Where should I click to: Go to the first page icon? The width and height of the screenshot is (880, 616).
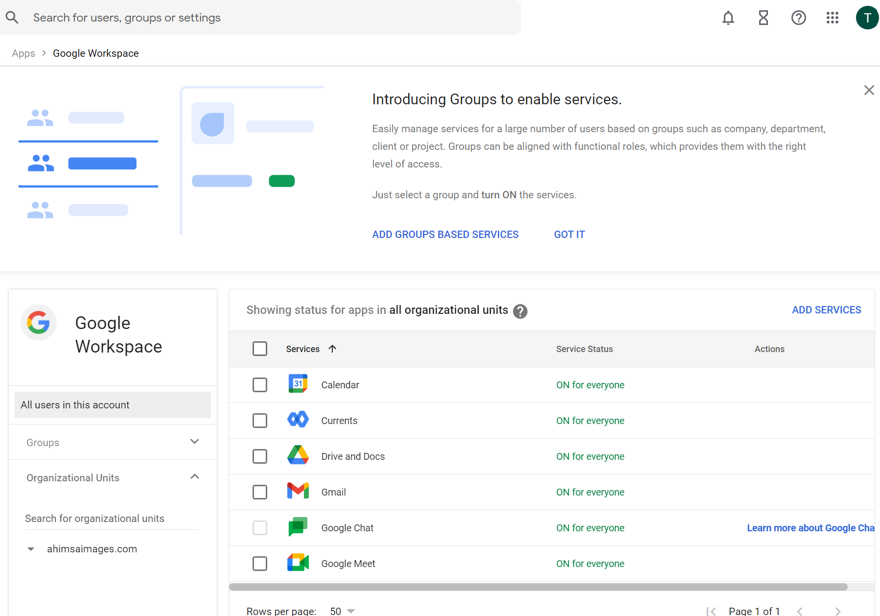[711, 611]
